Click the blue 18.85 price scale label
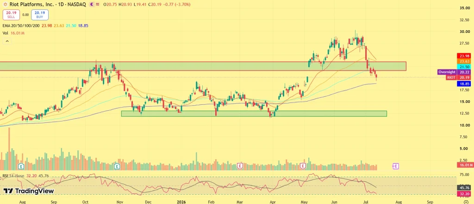 464,84
